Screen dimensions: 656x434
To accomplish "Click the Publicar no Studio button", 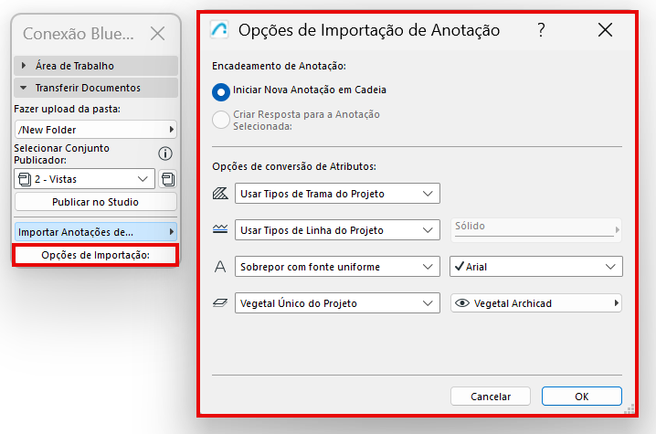I will pyautogui.click(x=96, y=202).
